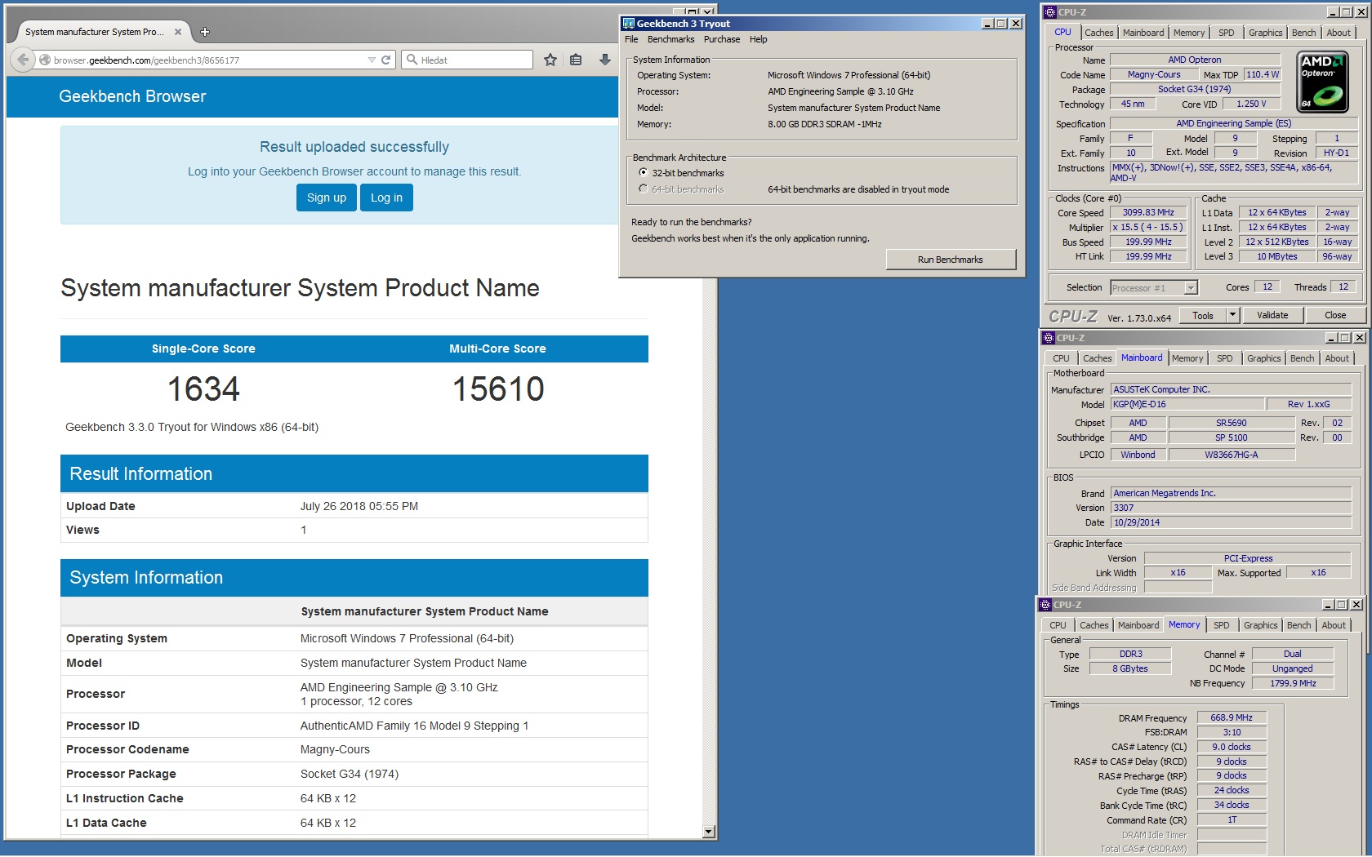Screen dimensions: 1372x857
Task: Click the page scrollbar down arrow
Action: pyautogui.click(x=708, y=832)
